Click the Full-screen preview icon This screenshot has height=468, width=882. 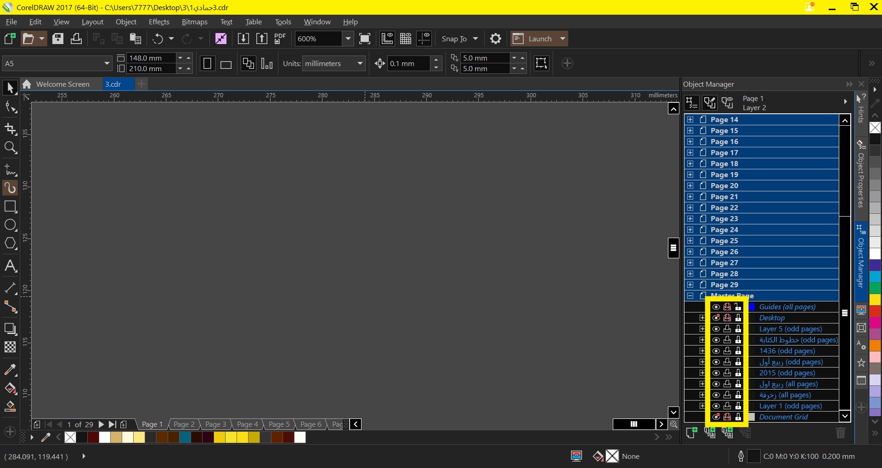[365, 39]
